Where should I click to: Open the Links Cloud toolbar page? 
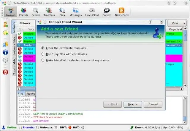(x=92, y=12)
